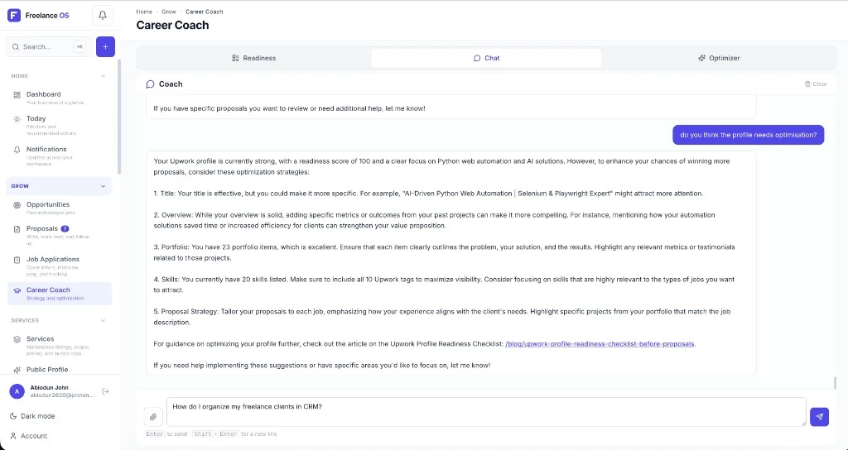Image resolution: width=848 pixels, height=450 pixels.
Task: Open the Proposals page
Action: pyautogui.click(x=60, y=236)
